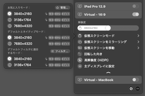Open 仮想スクリーンモード submenu
This screenshot has width=145, height=96.
[108, 36]
